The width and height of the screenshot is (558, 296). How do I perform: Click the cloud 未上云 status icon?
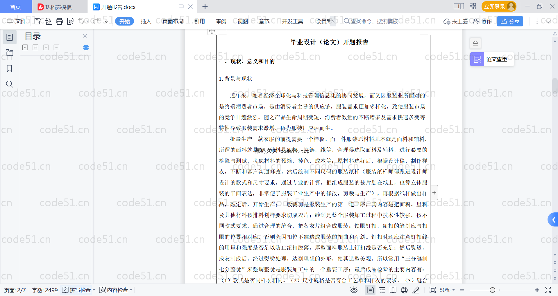pos(447,21)
